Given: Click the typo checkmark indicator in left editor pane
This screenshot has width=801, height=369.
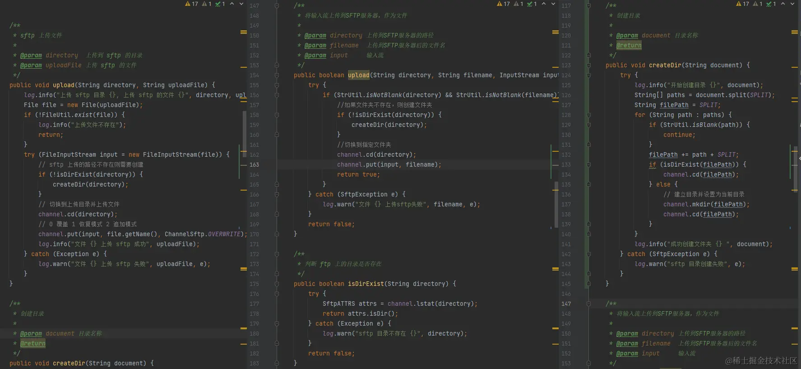Looking at the screenshot, I should (220, 4).
